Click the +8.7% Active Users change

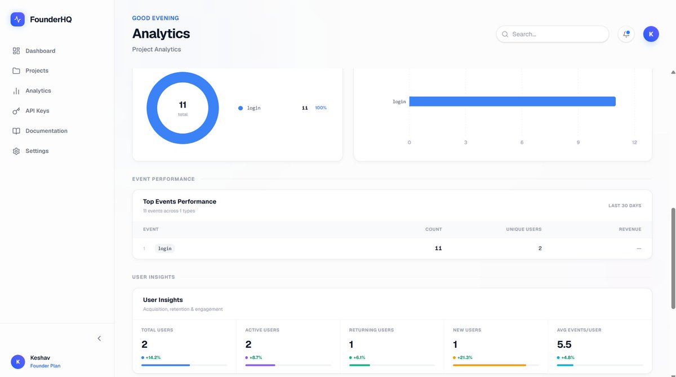point(256,357)
